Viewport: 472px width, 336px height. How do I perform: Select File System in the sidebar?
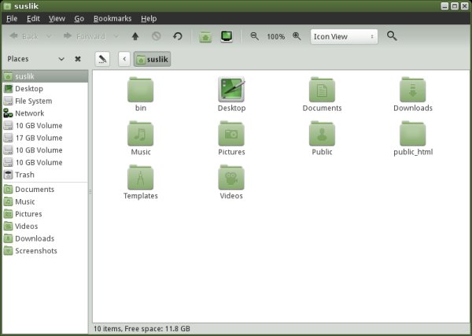pyautogui.click(x=33, y=101)
